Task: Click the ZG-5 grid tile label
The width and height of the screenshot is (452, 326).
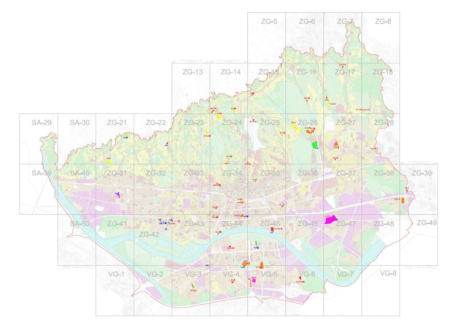Action: click(x=267, y=22)
